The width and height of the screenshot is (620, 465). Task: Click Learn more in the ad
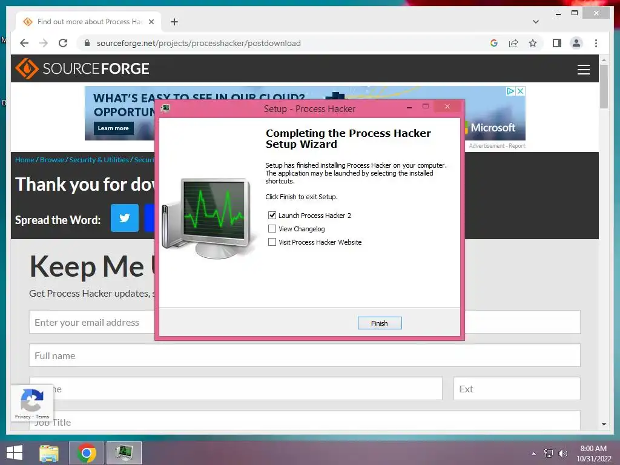(x=113, y=128)
